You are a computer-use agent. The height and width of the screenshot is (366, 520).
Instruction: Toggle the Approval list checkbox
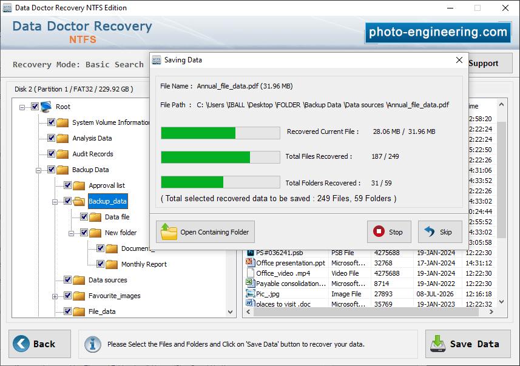pyautogui.click(x=67, y=185)
